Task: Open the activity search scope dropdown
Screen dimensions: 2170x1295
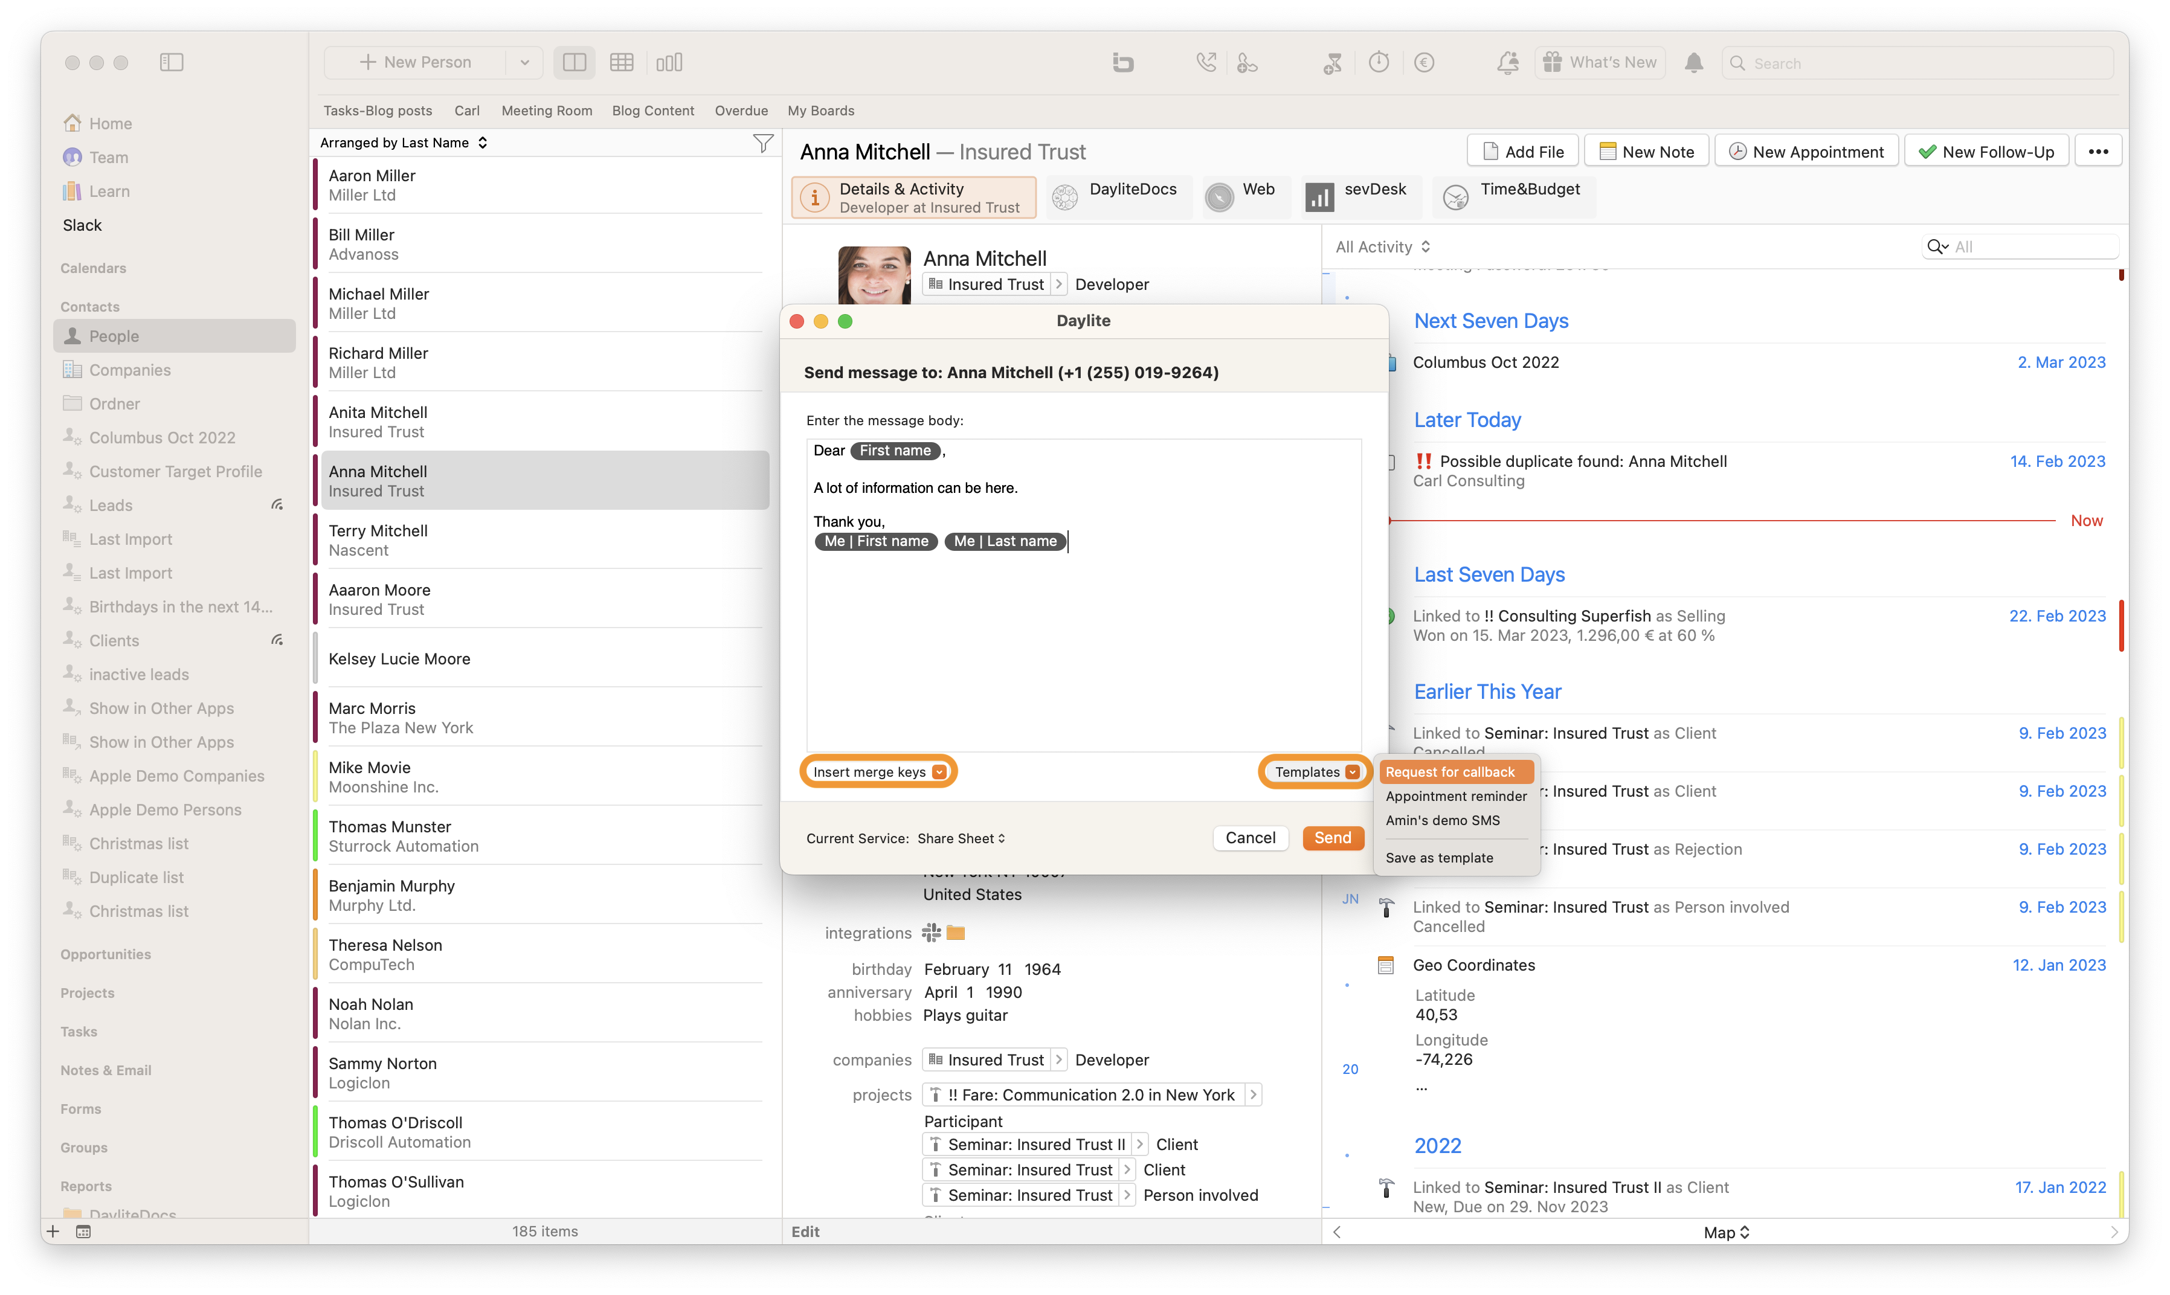Action: [1938, 247]
